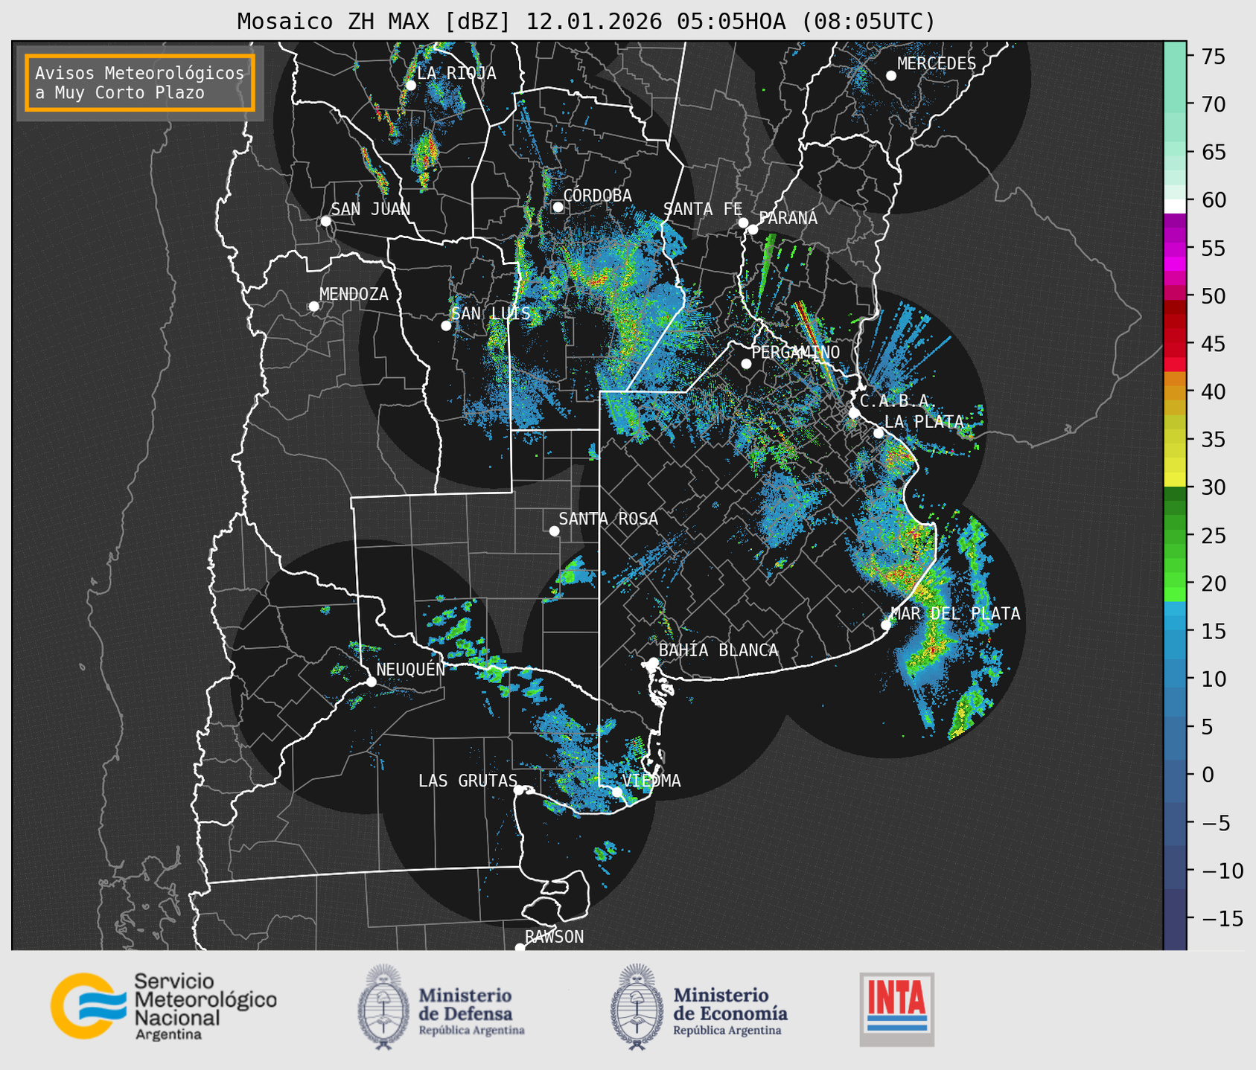This screenshot has height=1070, width=1256.
Task: Click the Servicio Meteorológico Nacional logo
Action: tap(163, 1006)
